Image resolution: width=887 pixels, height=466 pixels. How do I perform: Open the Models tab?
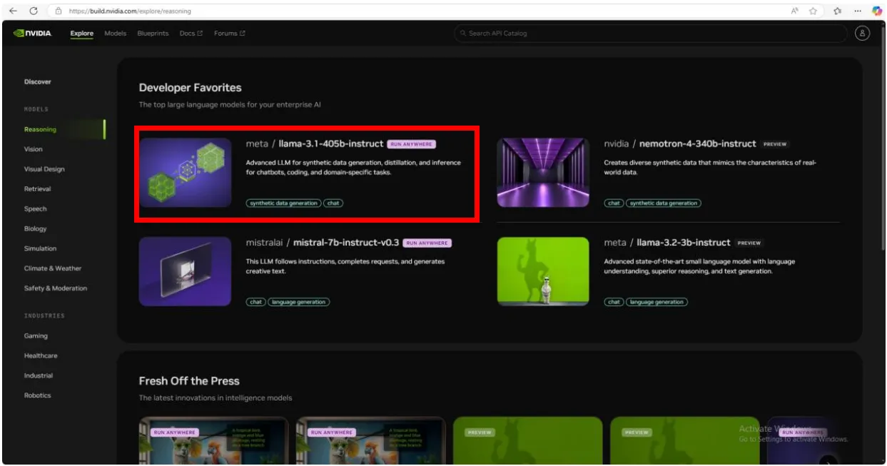tap(115, 34)
